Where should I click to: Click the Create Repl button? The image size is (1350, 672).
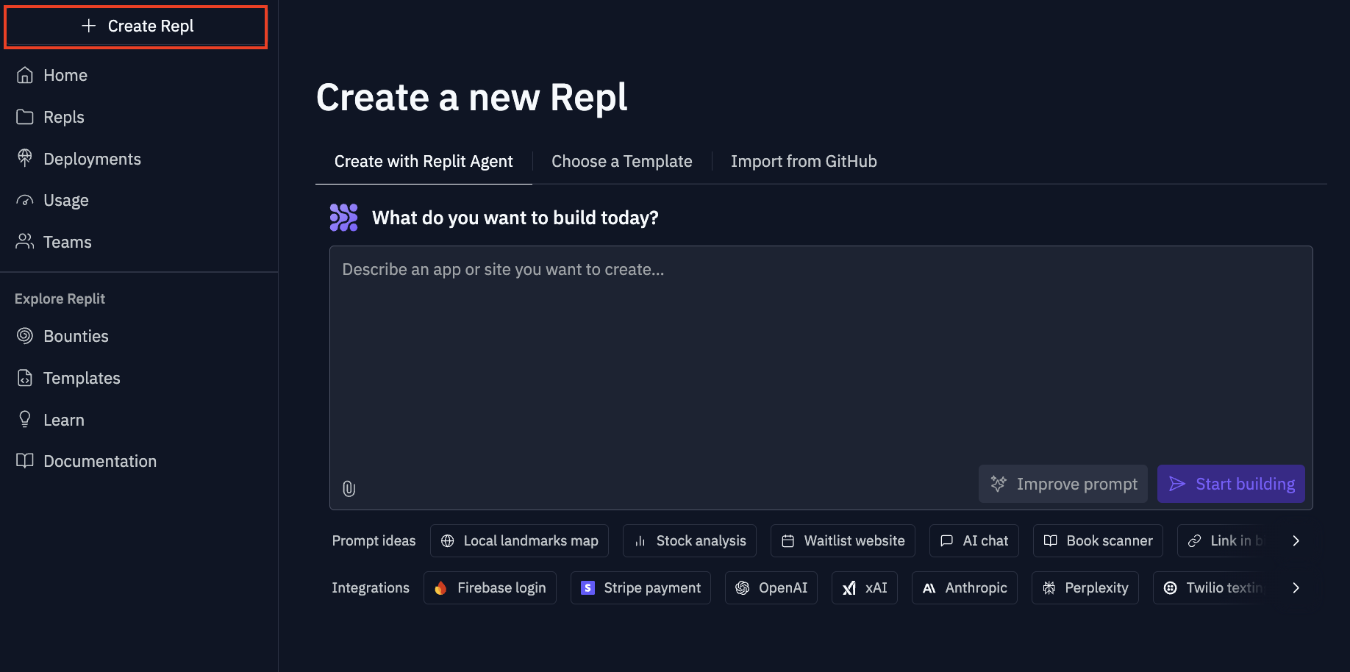136,26
